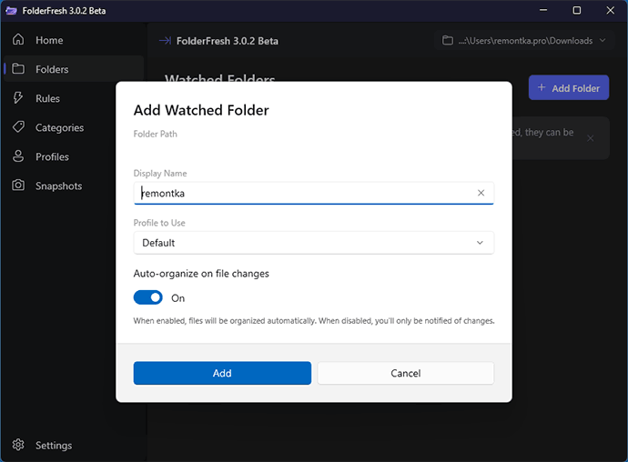Click Cancel in the dialog

click(x=406, y=373)
